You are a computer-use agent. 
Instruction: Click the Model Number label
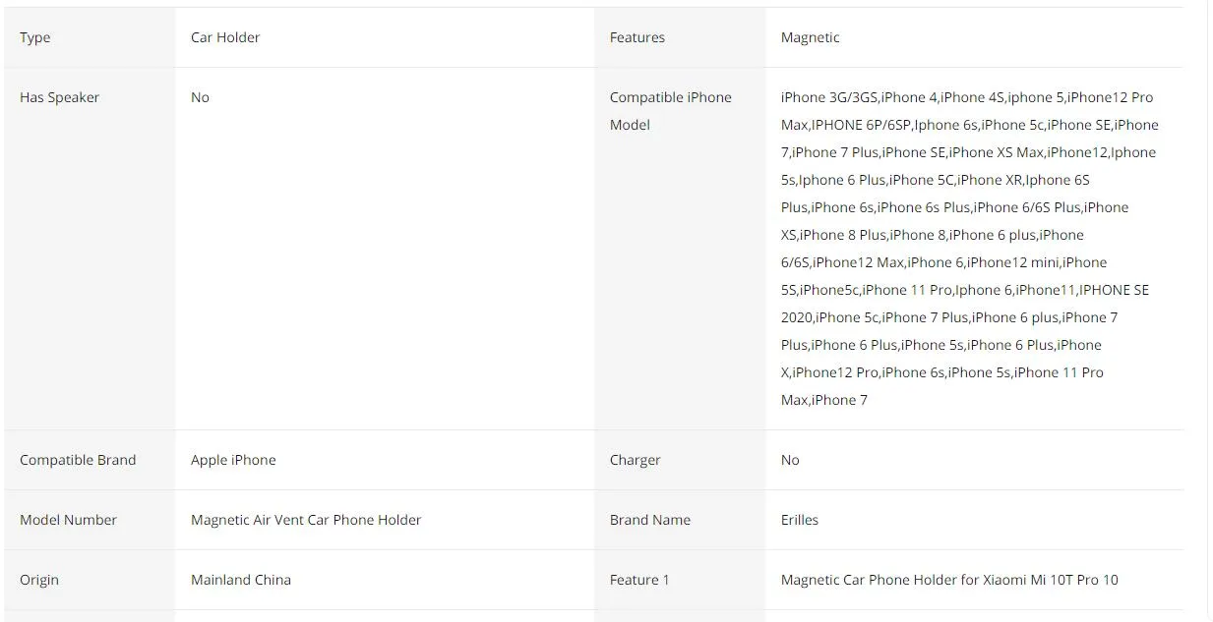coord(68,520)
